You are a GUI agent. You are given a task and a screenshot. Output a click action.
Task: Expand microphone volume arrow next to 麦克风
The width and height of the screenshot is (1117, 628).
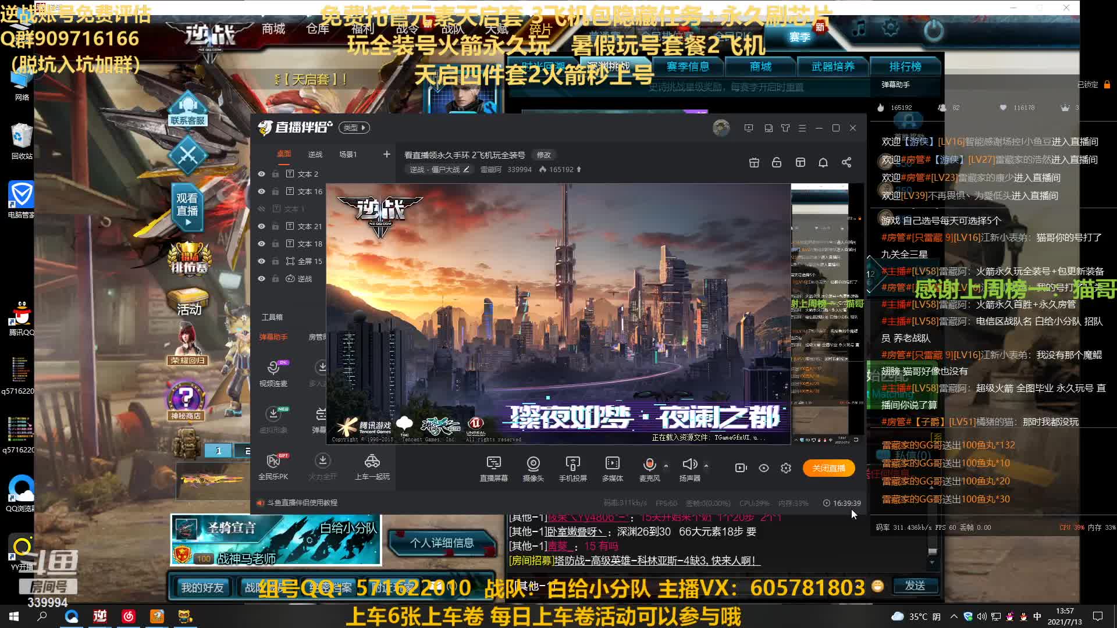click(x=666, y=466)
